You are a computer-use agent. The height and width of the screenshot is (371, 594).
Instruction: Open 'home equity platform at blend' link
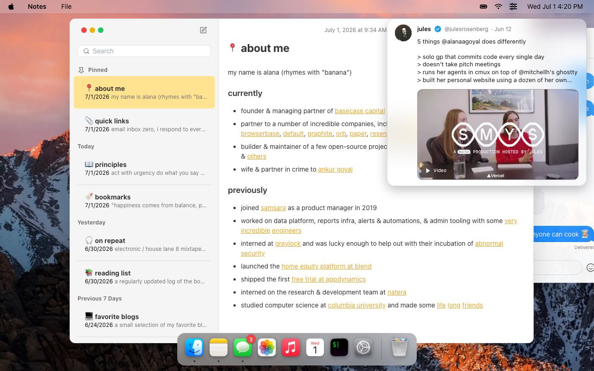326,266
